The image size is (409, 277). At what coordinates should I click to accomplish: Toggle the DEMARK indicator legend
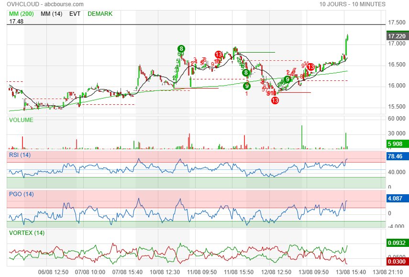pyautogui.click(x=100, y=14)
